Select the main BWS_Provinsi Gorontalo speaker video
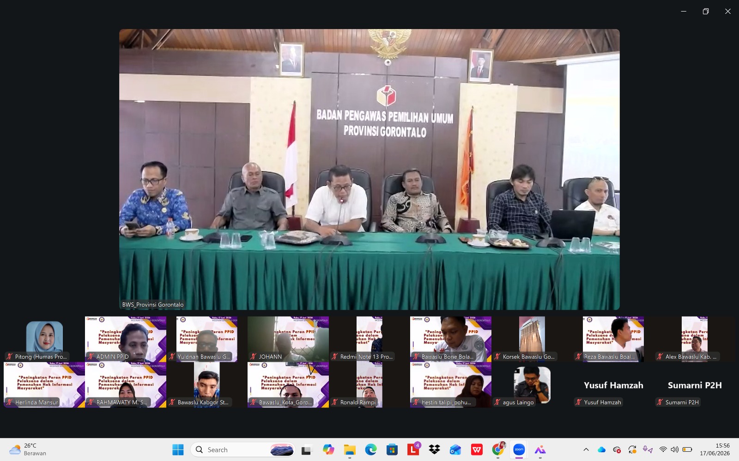Image resolution: width=739 pixels, height=461 pixels. point(369,169)
